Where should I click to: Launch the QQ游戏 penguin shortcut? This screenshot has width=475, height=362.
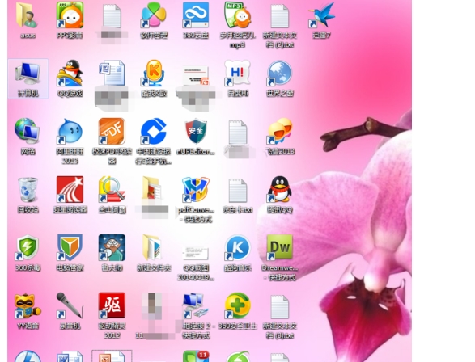point(70,78)
